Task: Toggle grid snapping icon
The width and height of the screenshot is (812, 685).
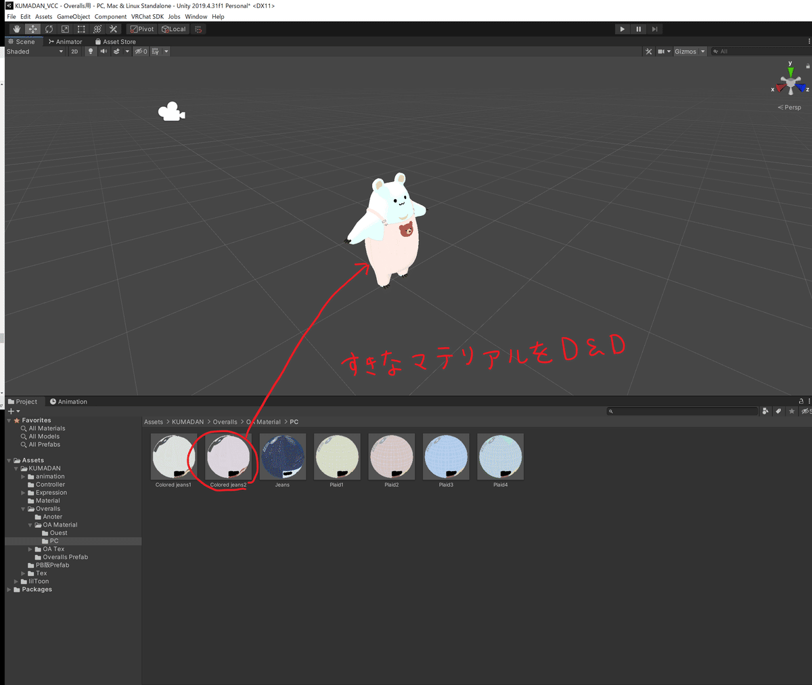Action: pos(198,29)
